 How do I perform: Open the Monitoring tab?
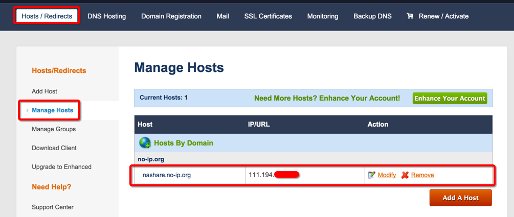point(323,16)
